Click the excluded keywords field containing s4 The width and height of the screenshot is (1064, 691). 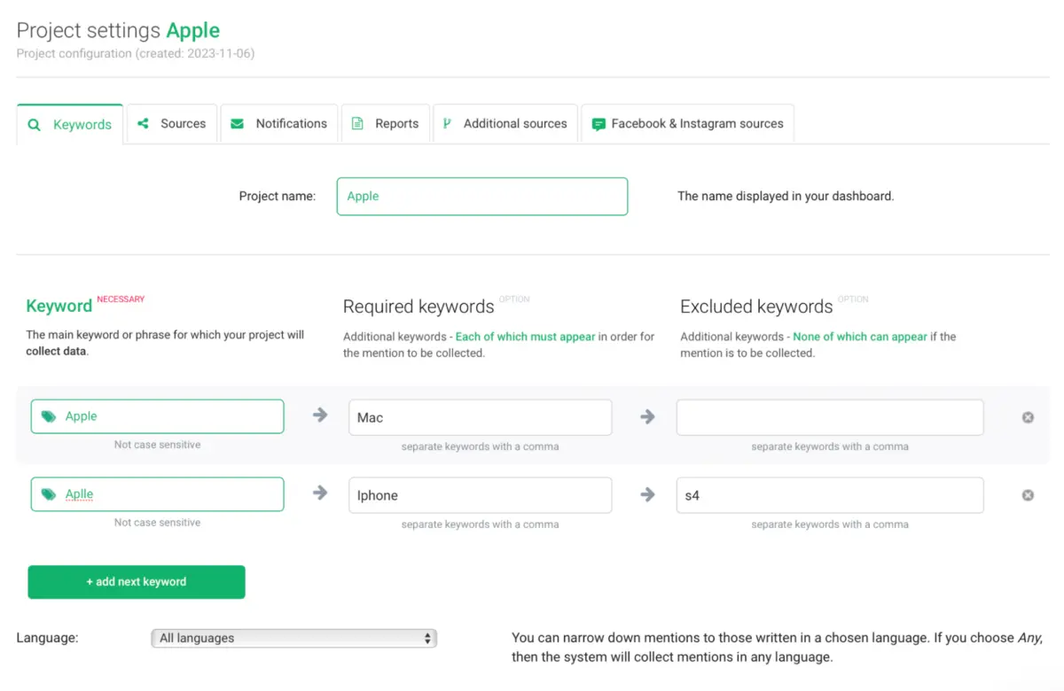829,495
